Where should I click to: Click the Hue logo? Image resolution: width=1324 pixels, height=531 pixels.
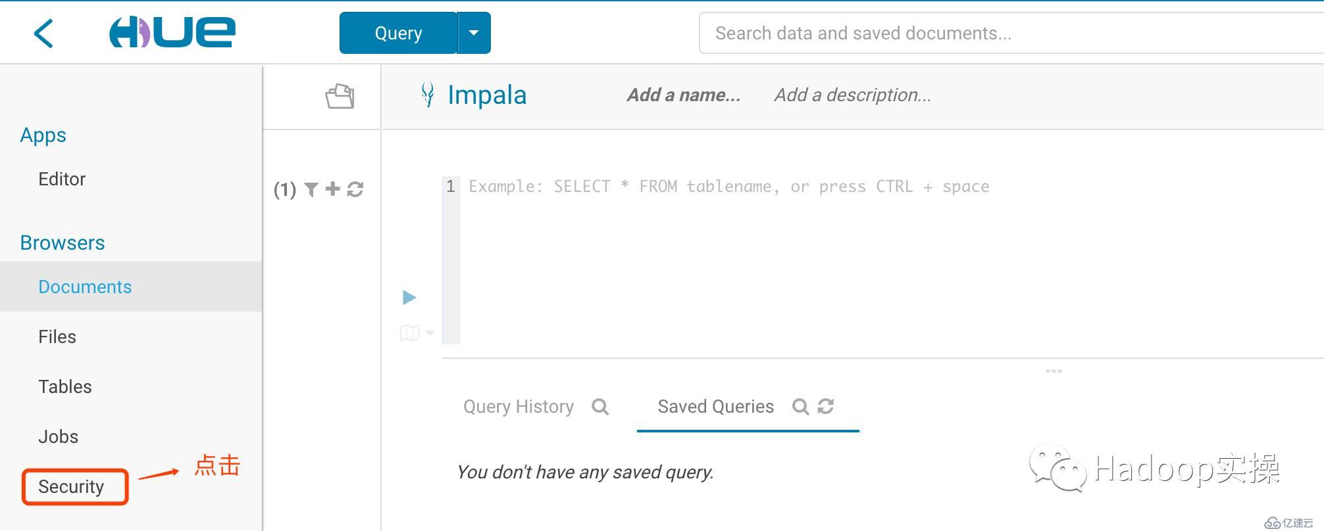[172, 32]
